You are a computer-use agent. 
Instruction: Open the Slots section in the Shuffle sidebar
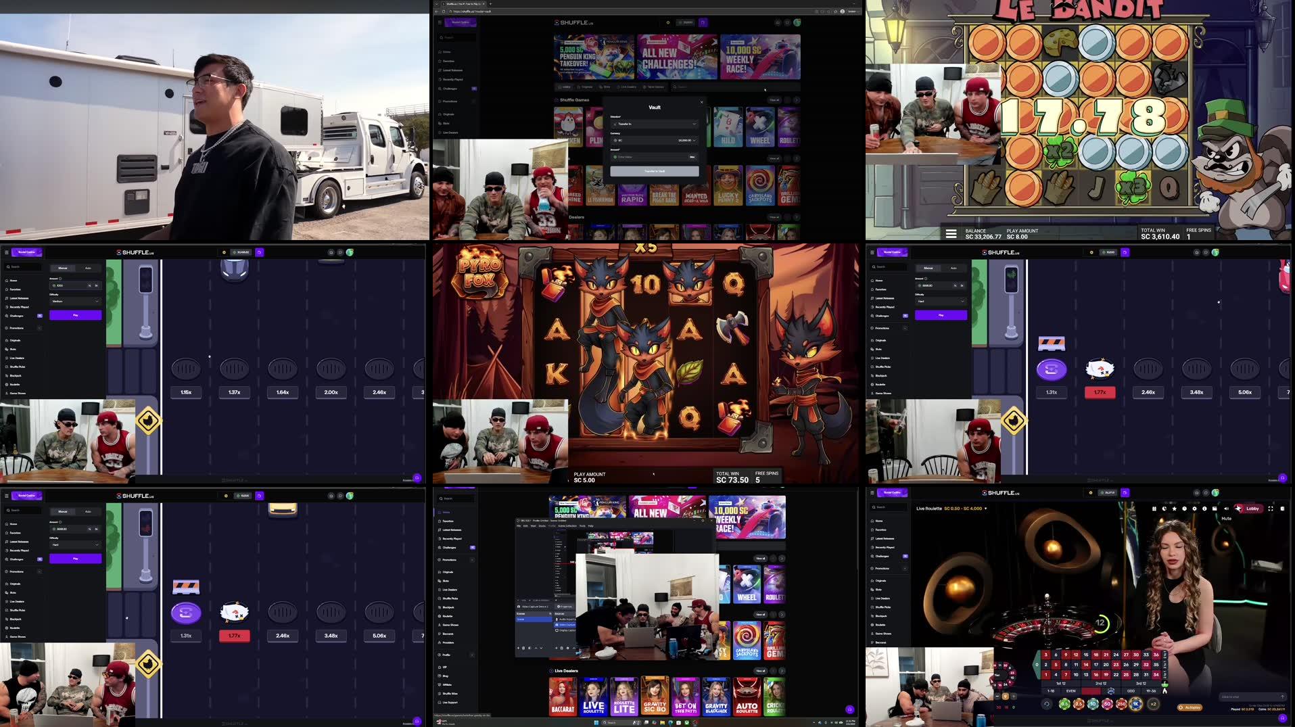click(x=879, y=590)
